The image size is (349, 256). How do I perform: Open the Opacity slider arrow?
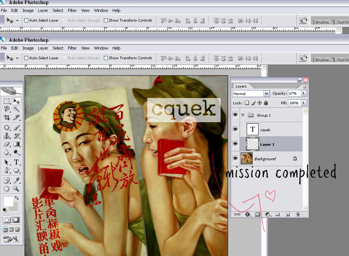[x=304, y=93]
